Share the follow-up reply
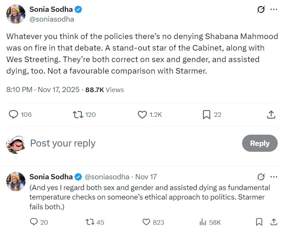The height and width of the screenshot is (232, 284). (x=274, y=222)
